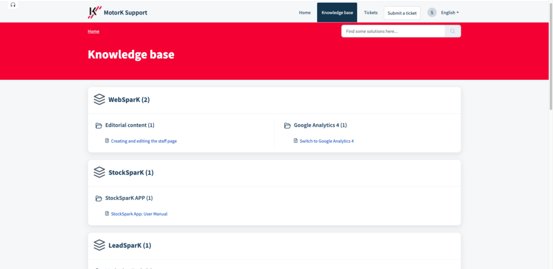
Task: Open Switch to Google Analytics 4 article
Action: point(327,141)
